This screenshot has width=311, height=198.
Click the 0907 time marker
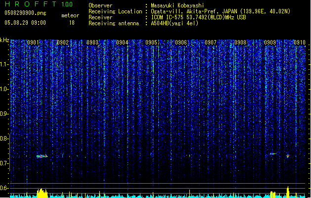pos(211,43)
